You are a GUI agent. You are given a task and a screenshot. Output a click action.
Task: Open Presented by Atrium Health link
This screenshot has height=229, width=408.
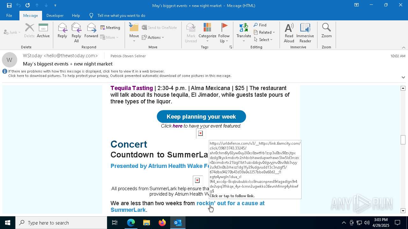159,166
